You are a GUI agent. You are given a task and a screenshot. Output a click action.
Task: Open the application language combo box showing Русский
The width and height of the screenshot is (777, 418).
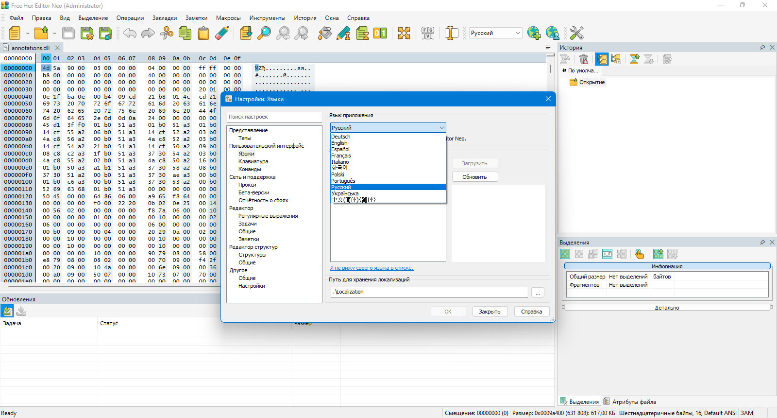(x=388, y=128)
